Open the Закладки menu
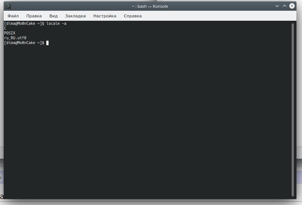This screenshot has width=302, height=205. (x=76, y=16)
